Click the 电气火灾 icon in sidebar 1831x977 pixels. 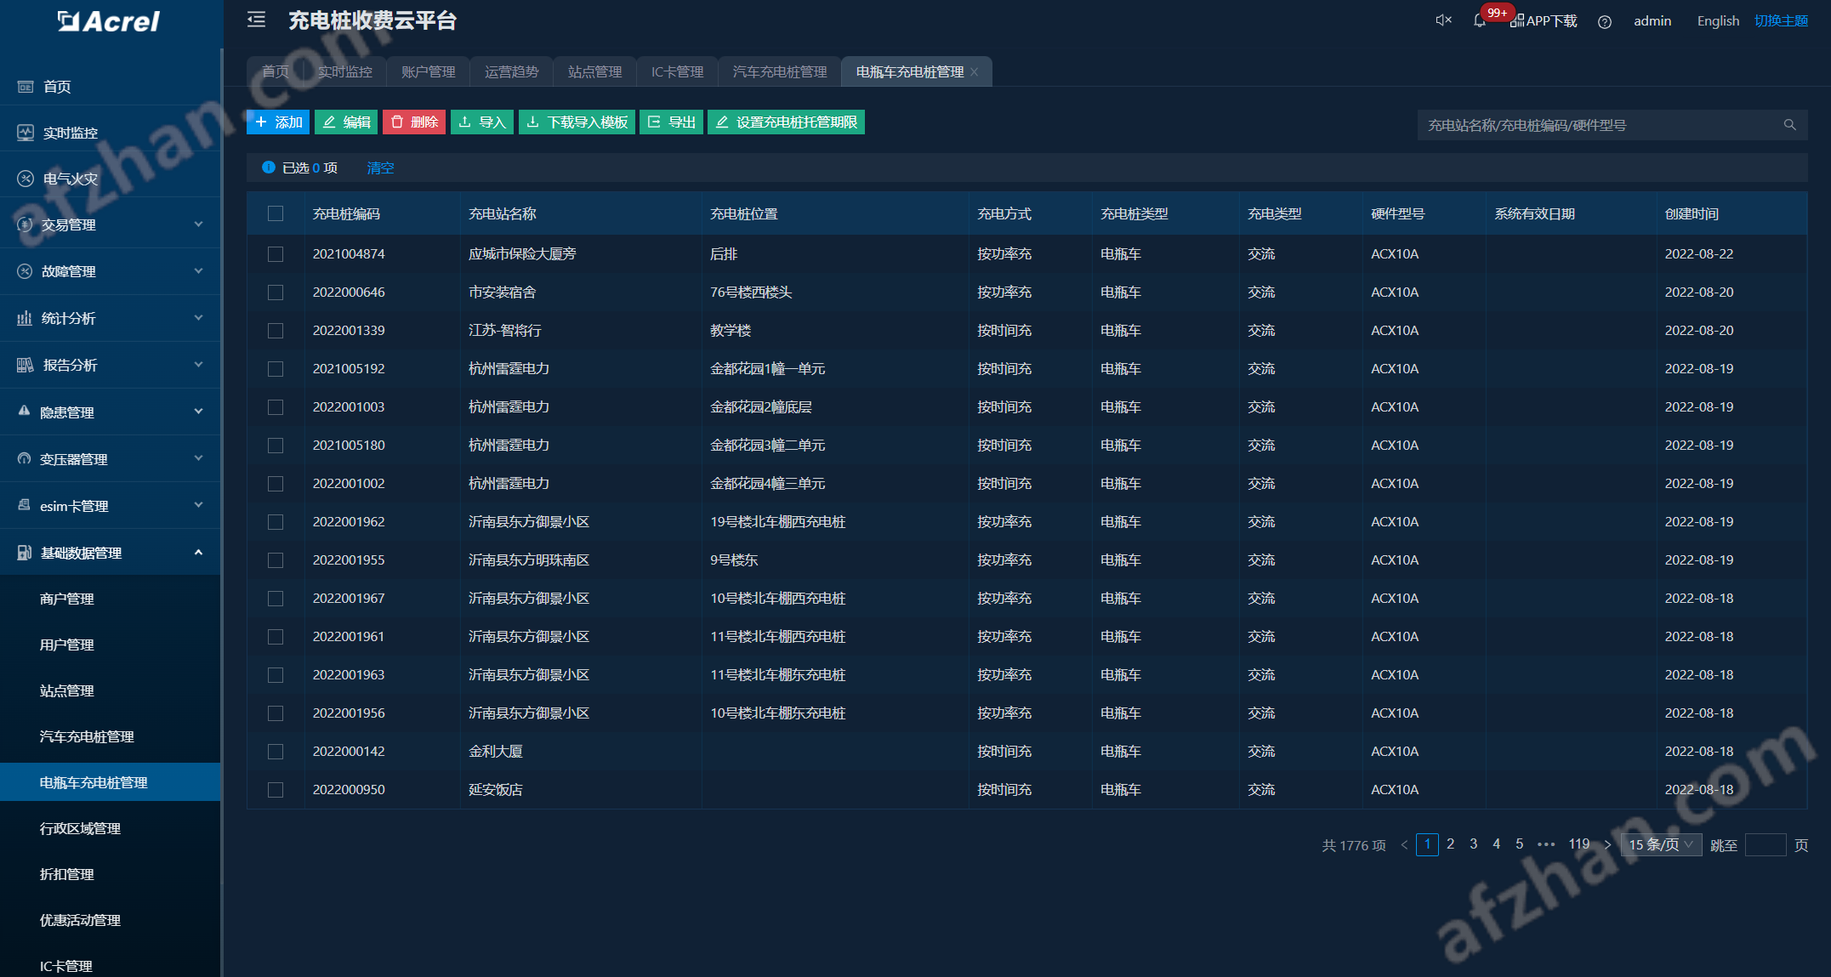(x=26, y=179)
